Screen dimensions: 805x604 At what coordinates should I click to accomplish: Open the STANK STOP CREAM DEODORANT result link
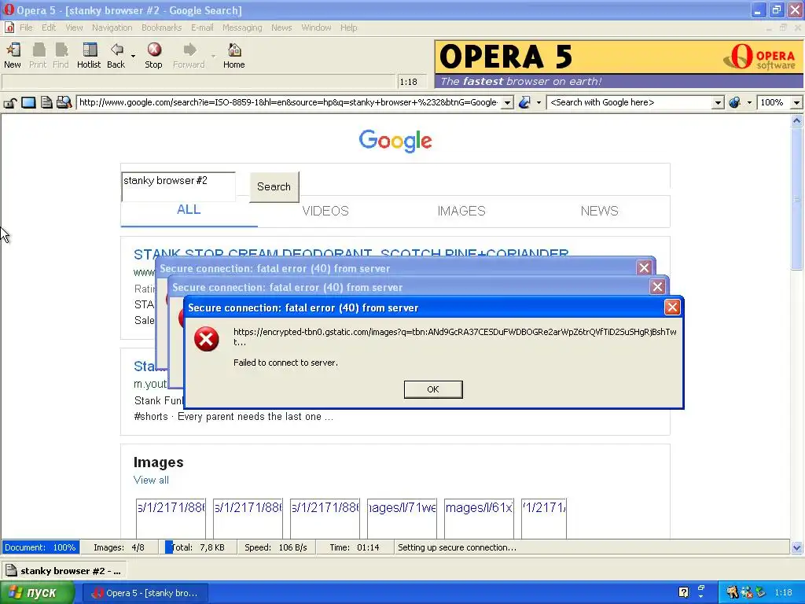[351, 252]
